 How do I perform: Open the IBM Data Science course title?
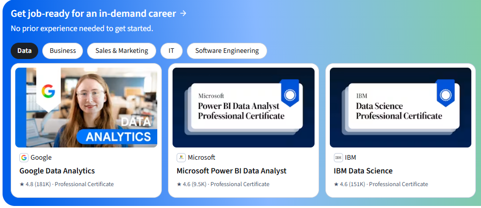click(x=363, y=171)
